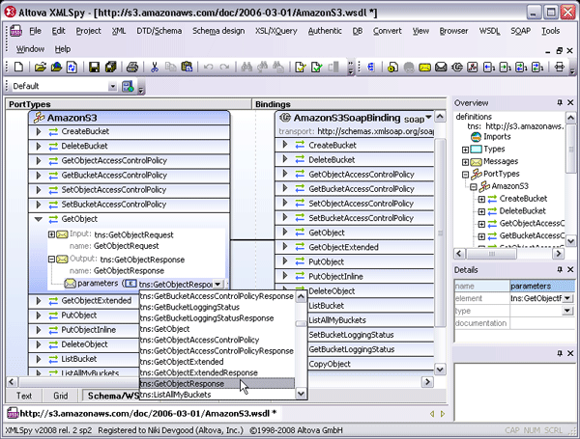
Task: Expand DeleteBucket in Overview tree
Action: click(481, 211)
